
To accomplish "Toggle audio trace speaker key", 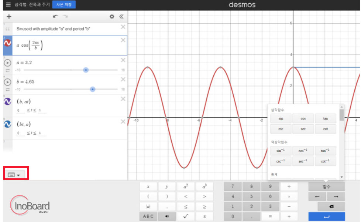I will pos(167,216).
